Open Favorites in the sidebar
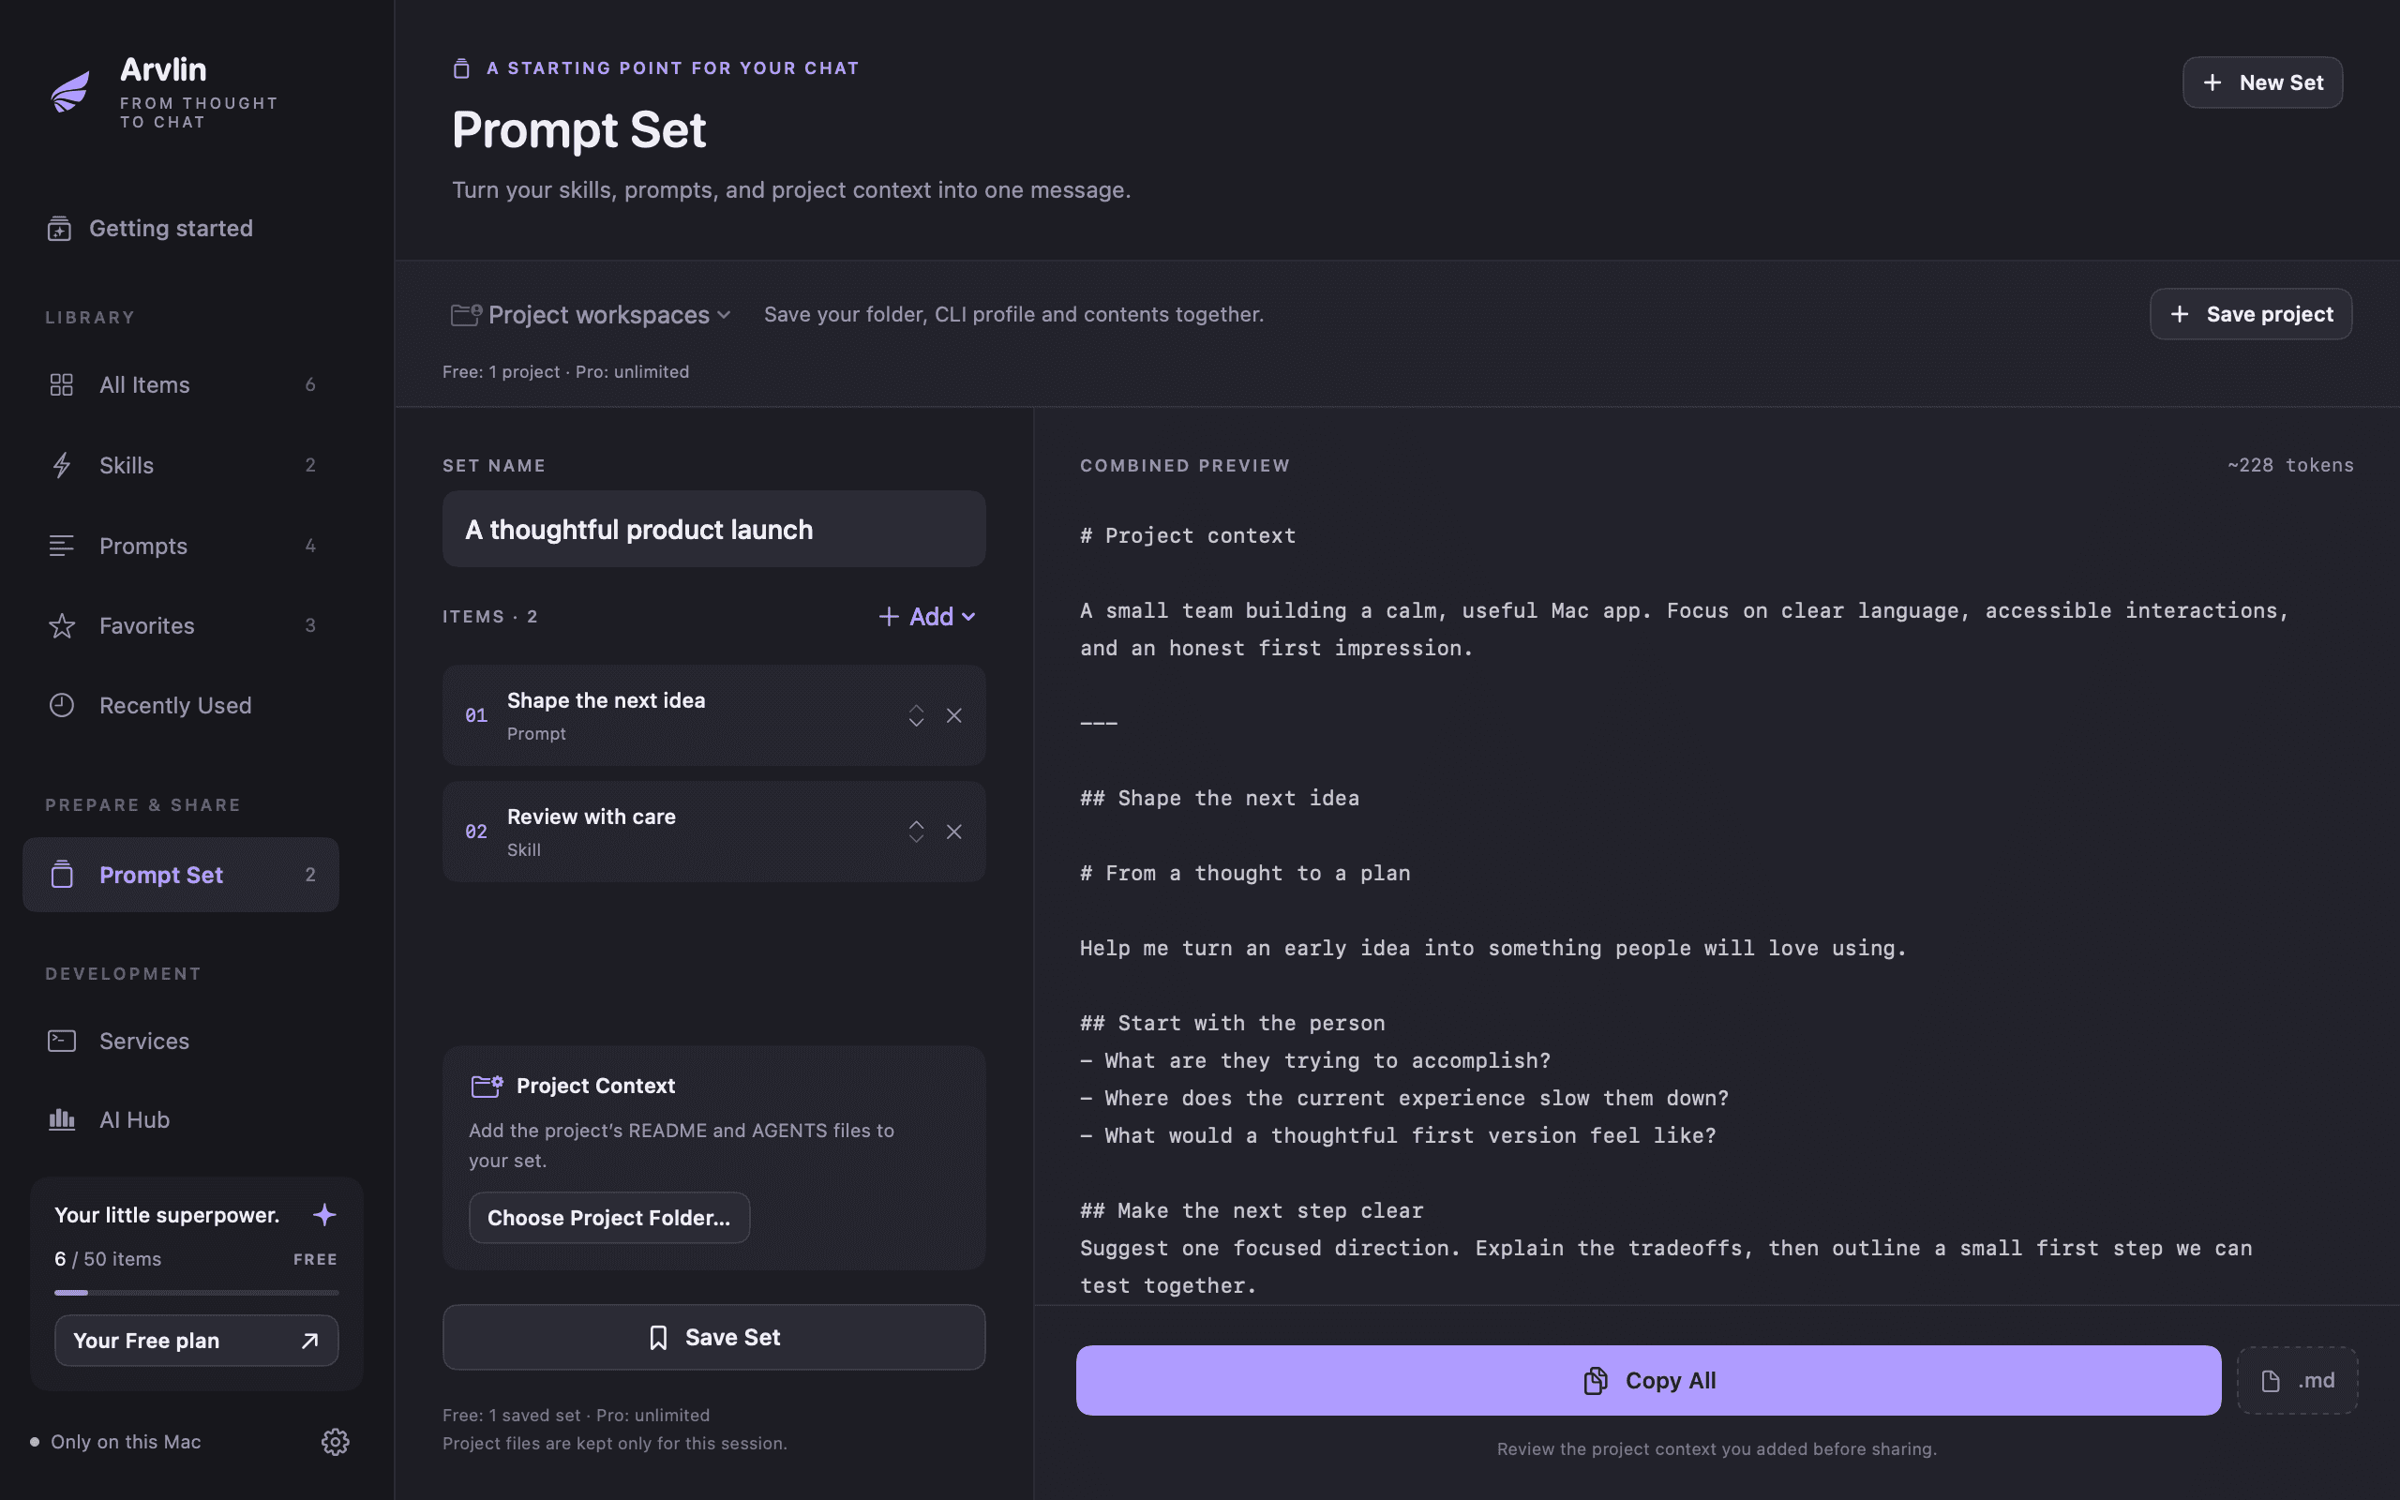The image size is (2400, 1500). [x=182, y=625]
